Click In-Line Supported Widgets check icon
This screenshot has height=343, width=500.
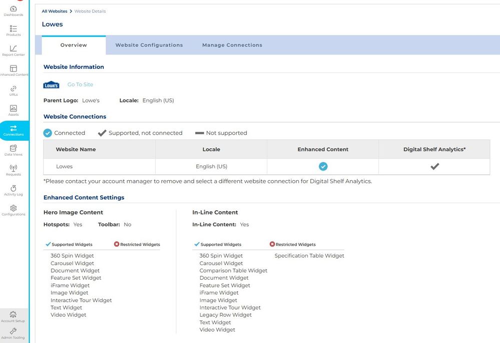(197, 244)
